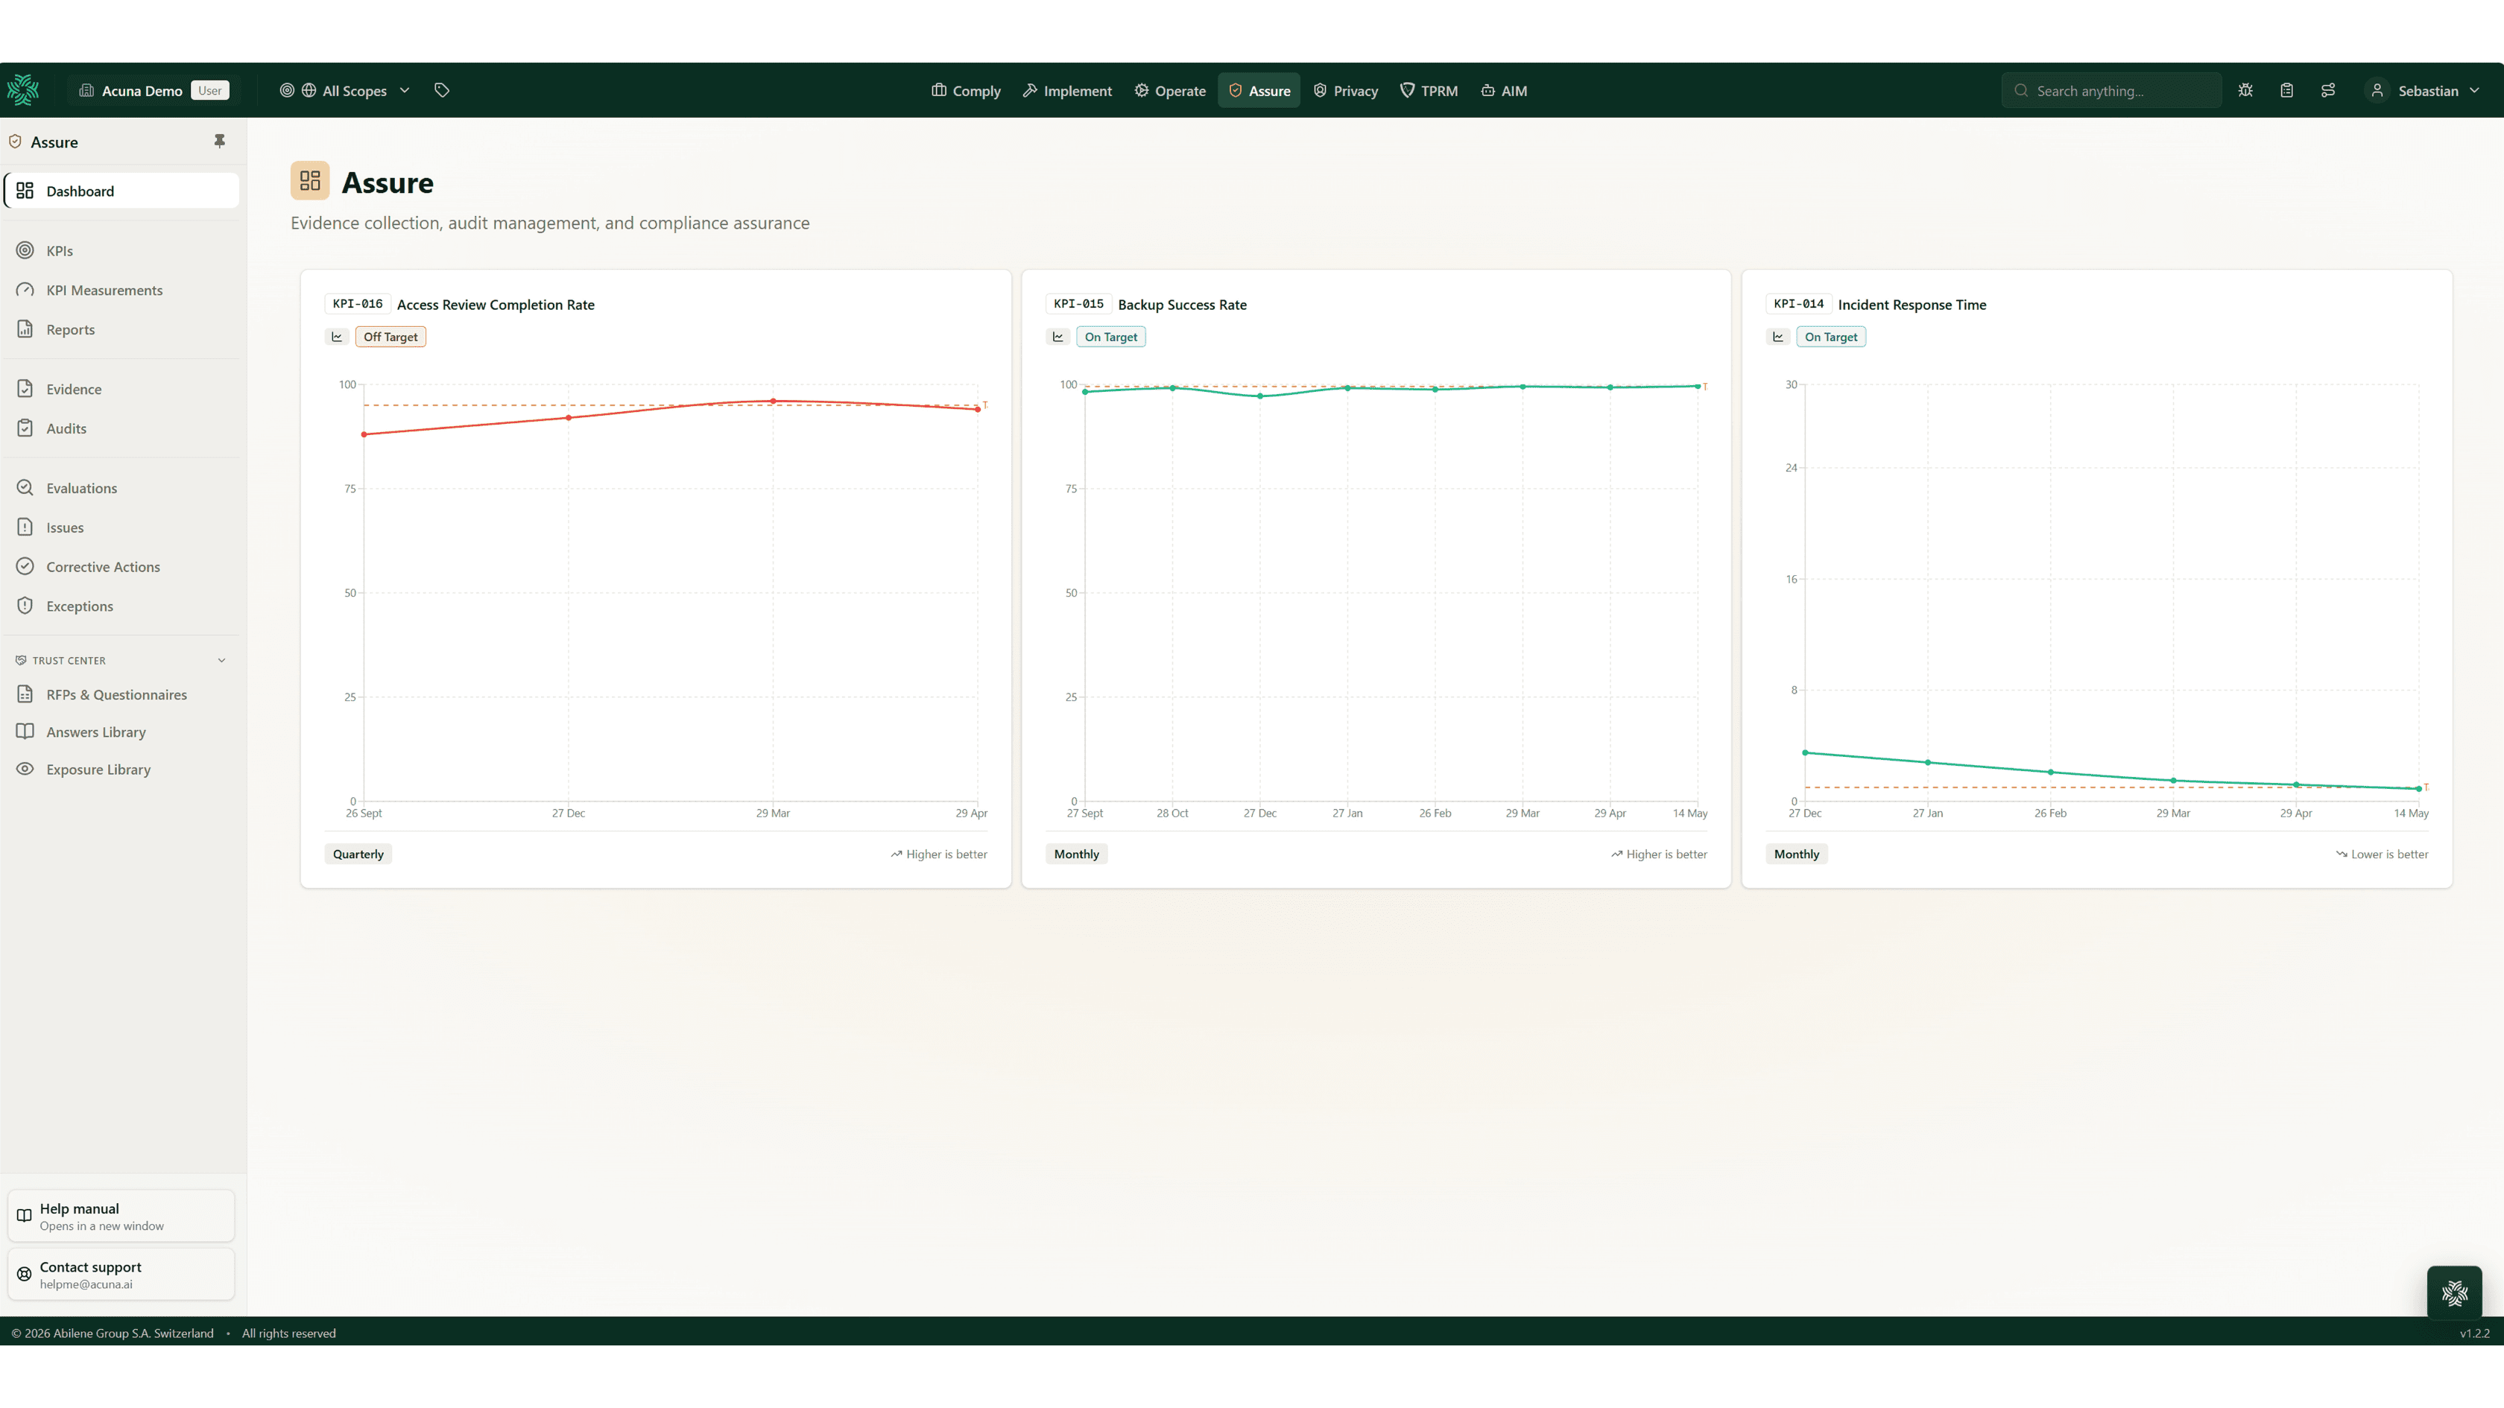Click the tag filter icon
The height and width of the screenshot is (1408, 2504).
pyautogui.click(x=442, y=90)
